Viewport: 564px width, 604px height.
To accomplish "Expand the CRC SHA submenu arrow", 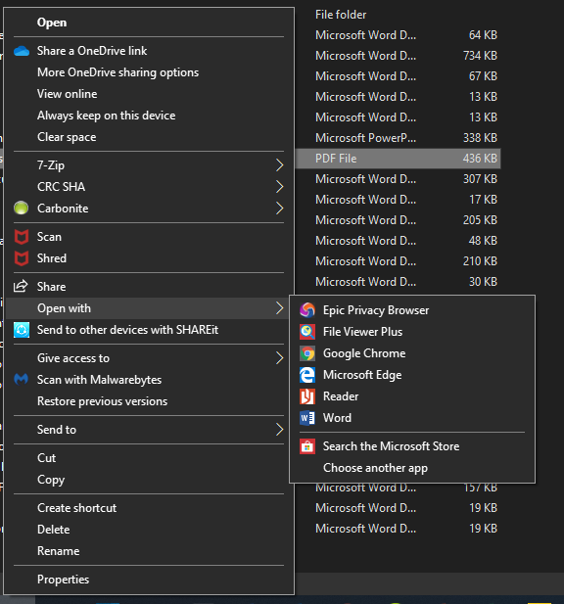I will click(280, 187).
